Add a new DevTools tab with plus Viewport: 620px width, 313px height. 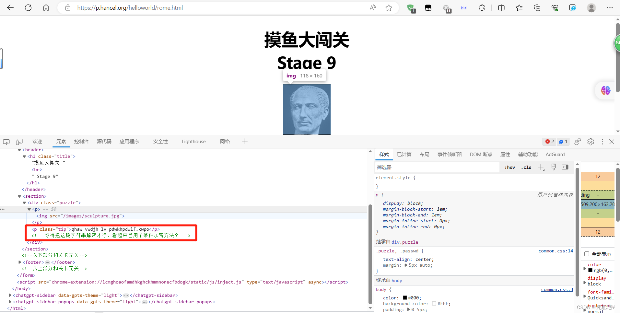tap(245, 141)
